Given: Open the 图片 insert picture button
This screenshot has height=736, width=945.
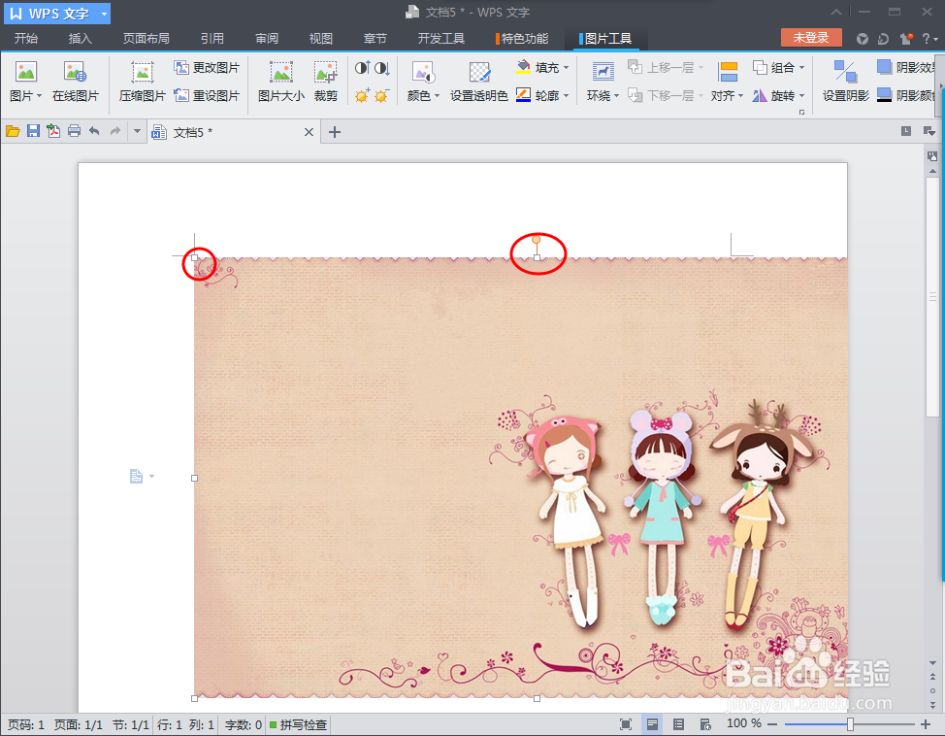Looking at the screenshot, I should click(x=26, y=81).
